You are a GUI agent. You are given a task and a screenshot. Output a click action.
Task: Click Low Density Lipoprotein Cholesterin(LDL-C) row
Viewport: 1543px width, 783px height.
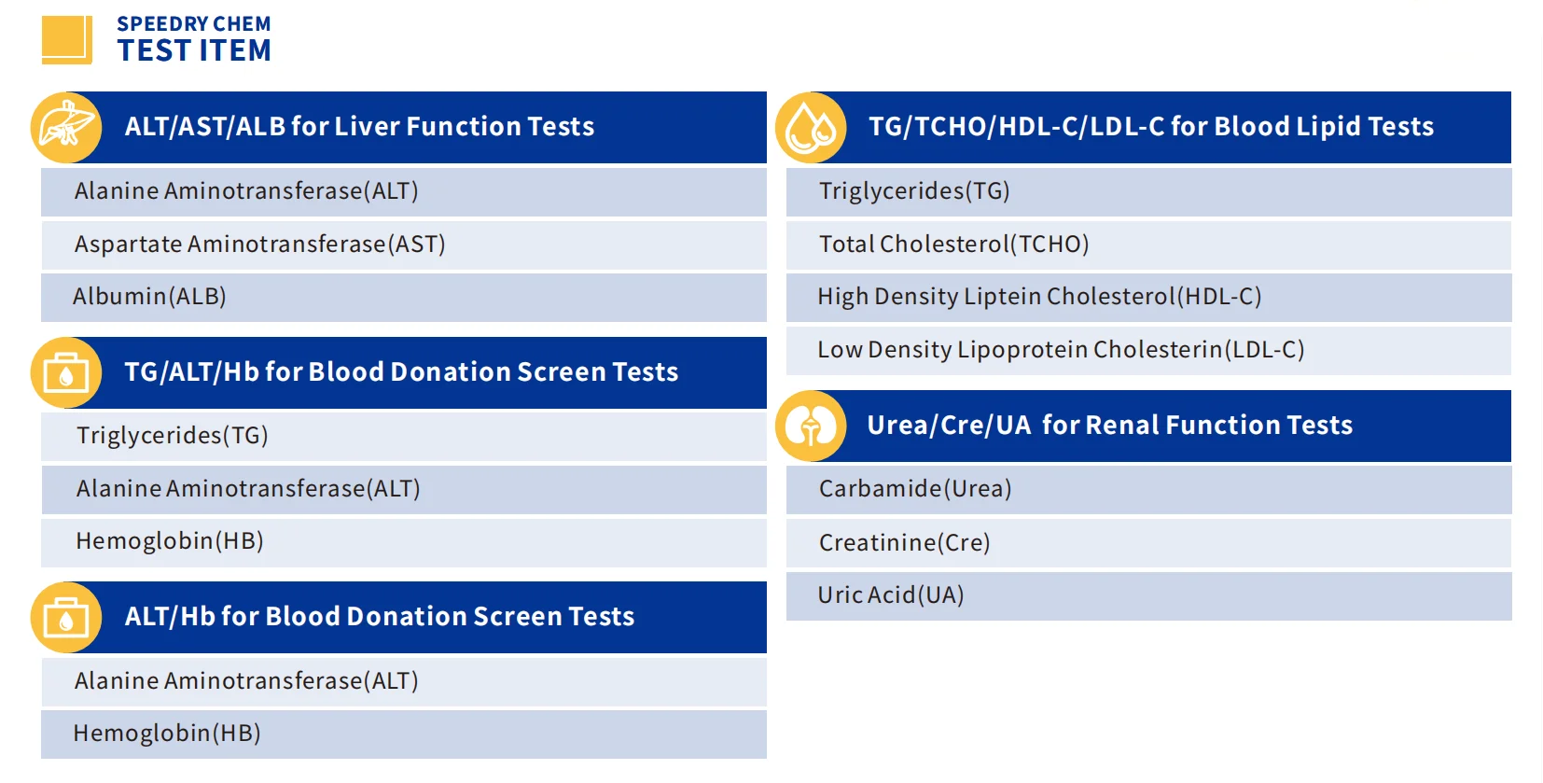(x=1148, y=350)
